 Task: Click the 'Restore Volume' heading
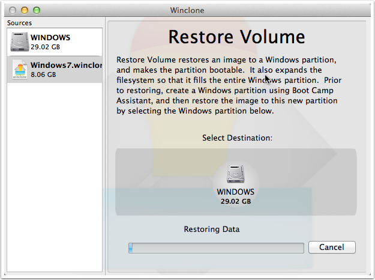coord(237,37)
